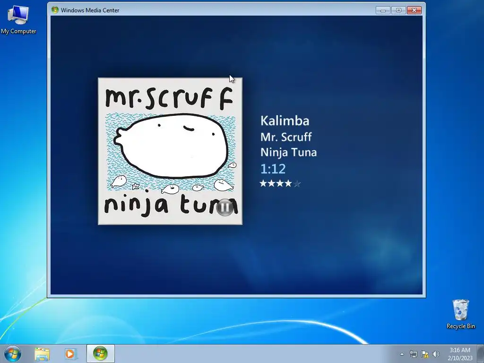Click the volume speaker tray icon

[x=436, y=354]
